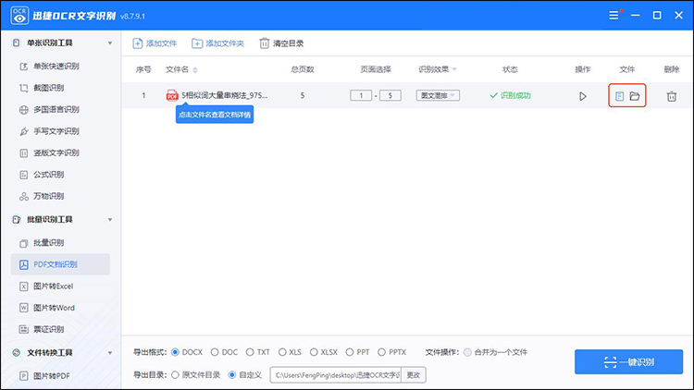694x390 pixels.
Task: Click 公式识别 icon
Action: [x=24, y=175]
